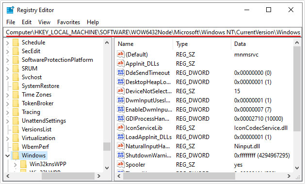Expand the SoftwareProtectionPlatform key

pos(8,60)
